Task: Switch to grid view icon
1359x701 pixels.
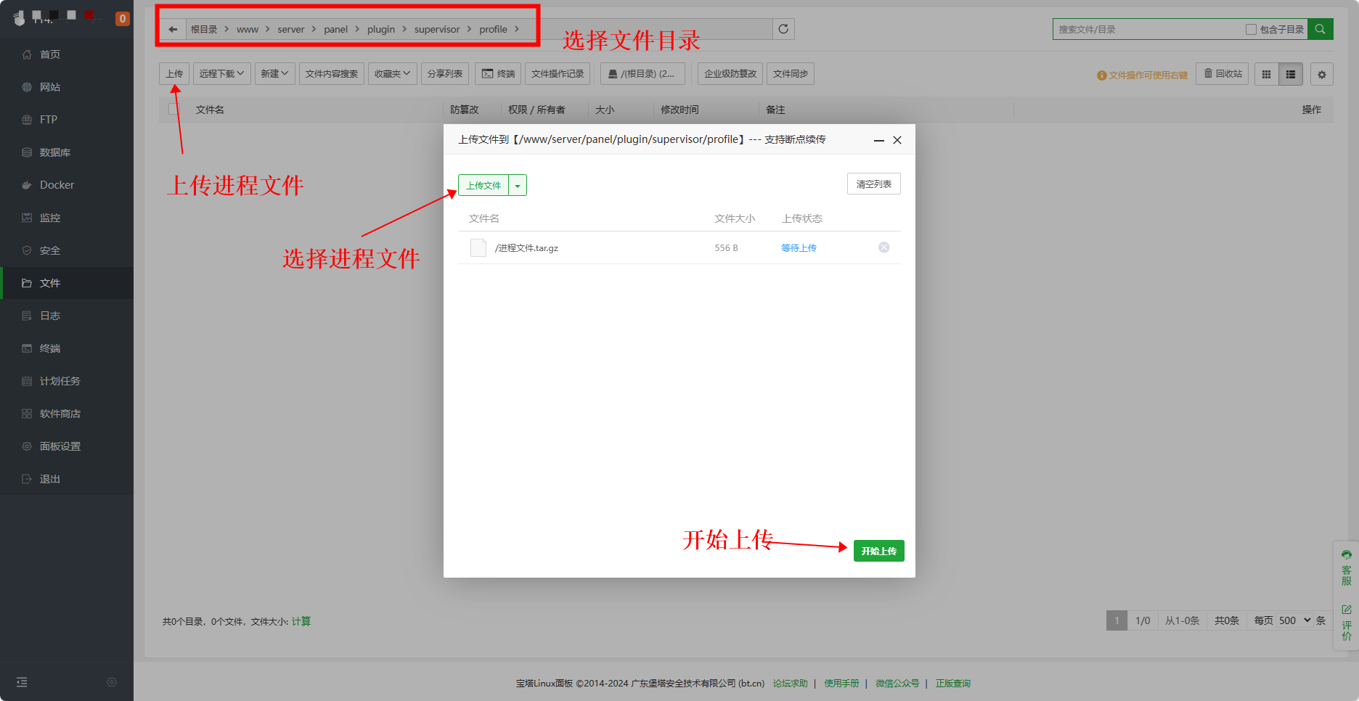Action: (1266, 74)
